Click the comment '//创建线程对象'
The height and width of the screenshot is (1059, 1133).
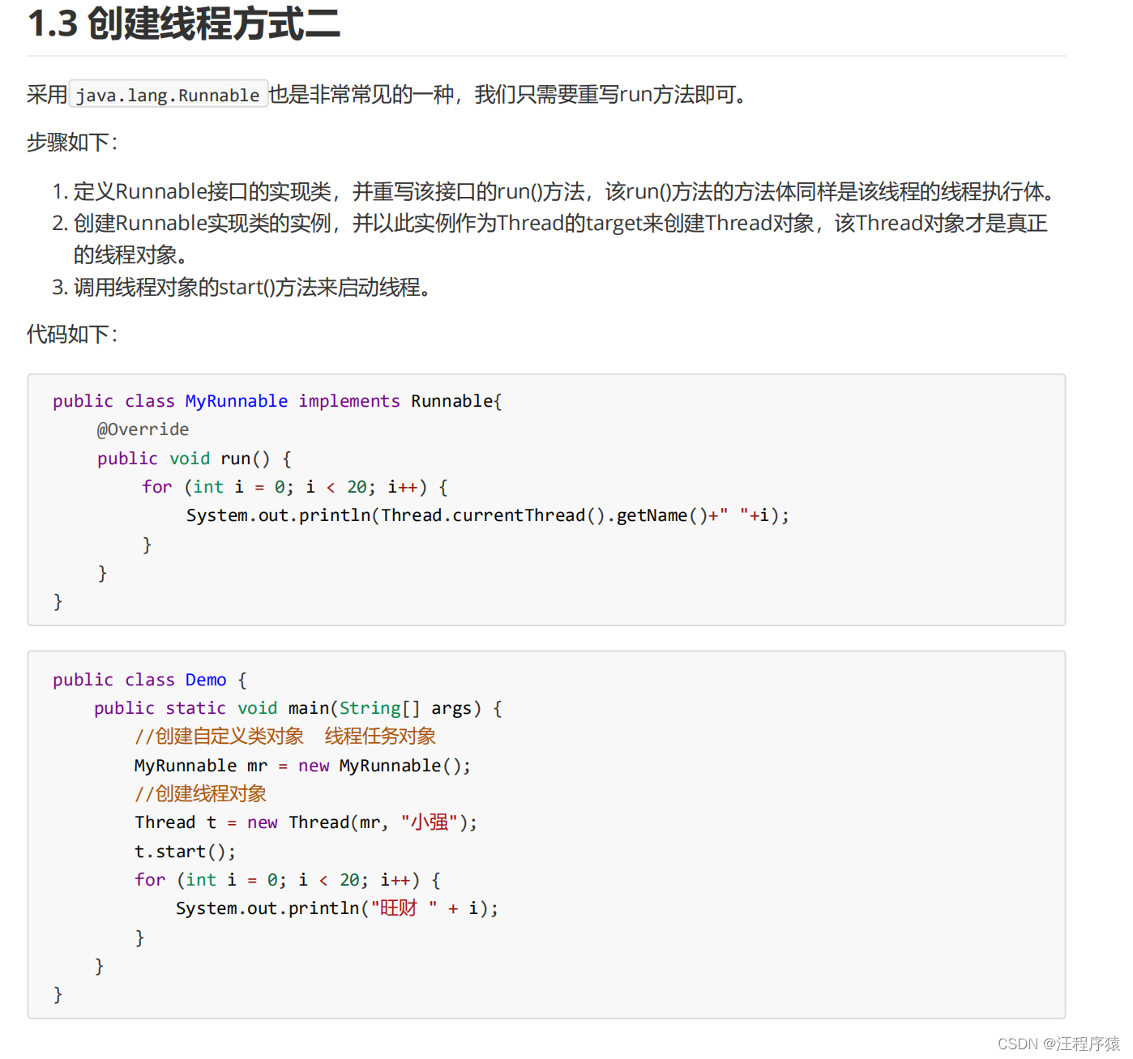tap(201, 794)
